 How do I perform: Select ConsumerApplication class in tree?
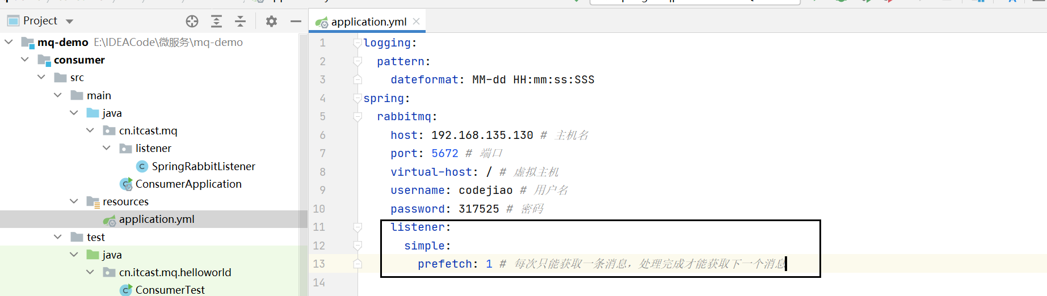pos(188,184)
